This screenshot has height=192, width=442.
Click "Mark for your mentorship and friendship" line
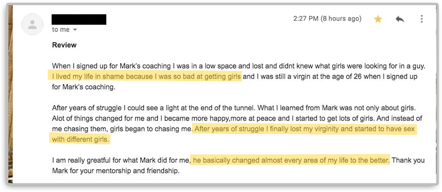116,171
